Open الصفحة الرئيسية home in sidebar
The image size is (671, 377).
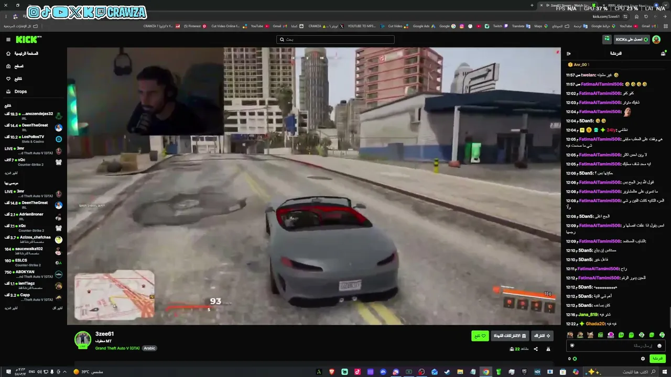click(x=22, y=53)
